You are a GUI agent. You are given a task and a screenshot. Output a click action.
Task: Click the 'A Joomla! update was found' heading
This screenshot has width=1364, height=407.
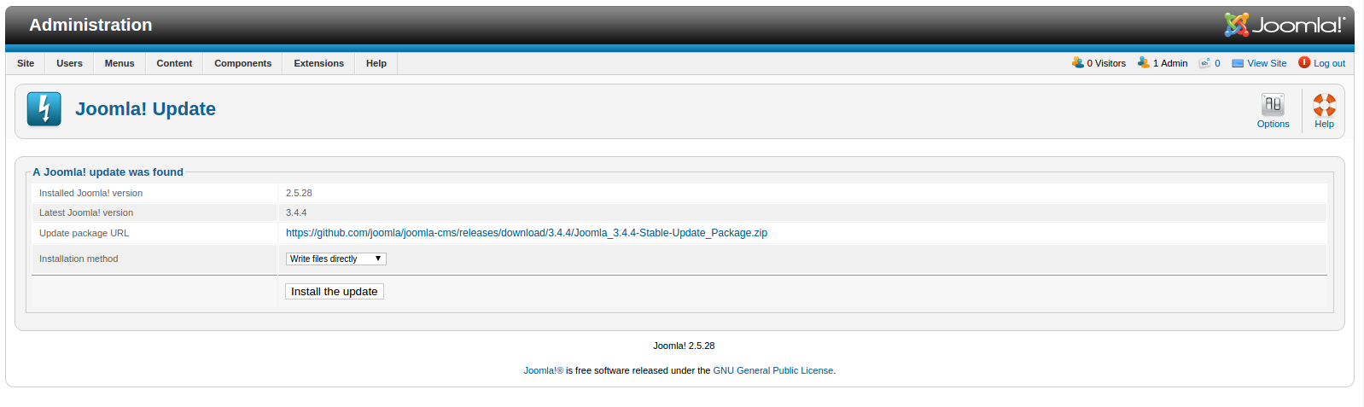coord(108,172)
